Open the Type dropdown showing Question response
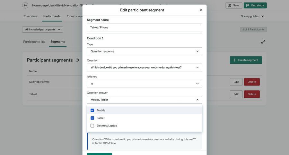Image resolution: width=289 pixels, height=155 pixels. coord(144,51)
